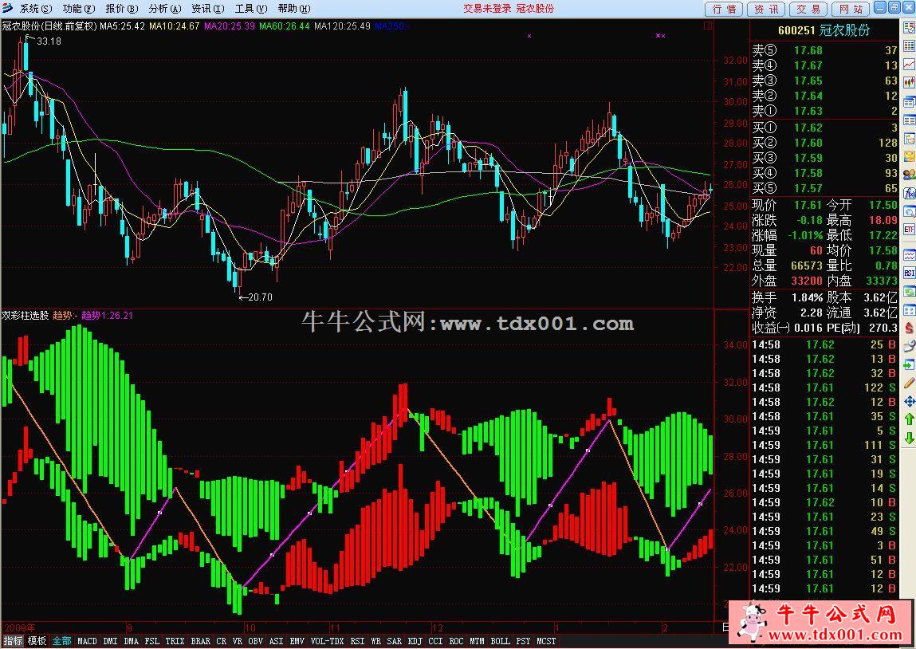The height and width of the screenshot is (649, 916).
Task: Click the green down arrow icon
Action: click(909, 439)
